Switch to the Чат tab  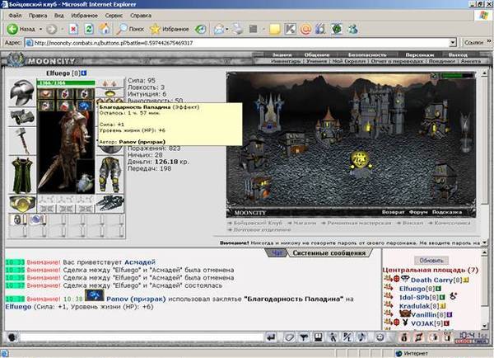(277, 253)
